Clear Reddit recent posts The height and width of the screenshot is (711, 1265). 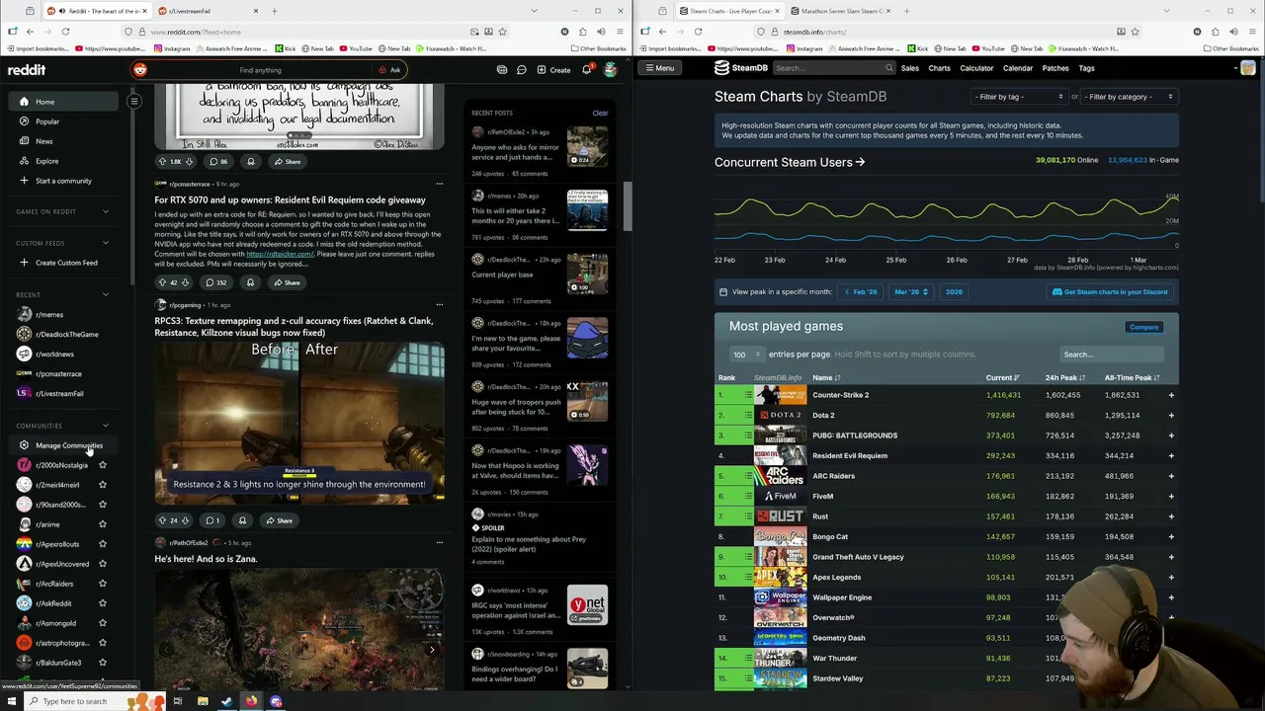click(x=600, y=113)
